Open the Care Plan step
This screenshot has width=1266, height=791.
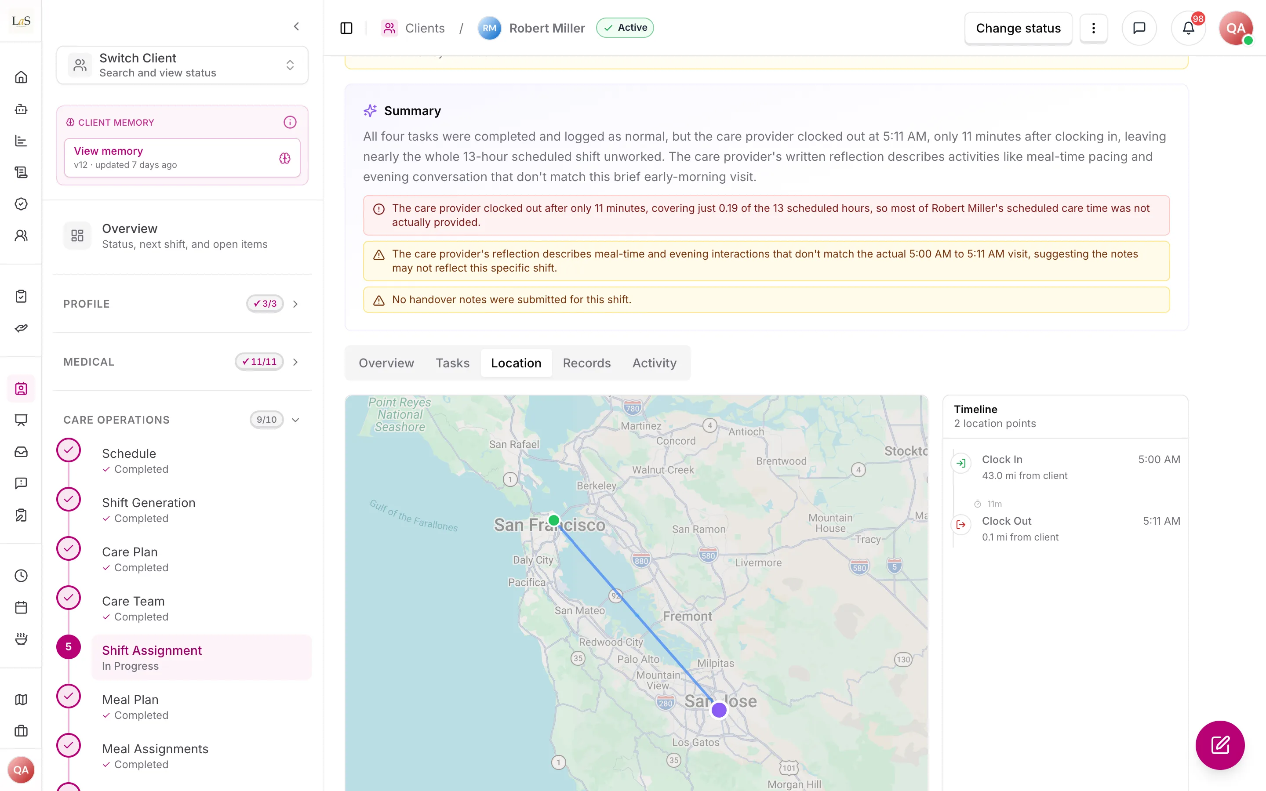201,559
